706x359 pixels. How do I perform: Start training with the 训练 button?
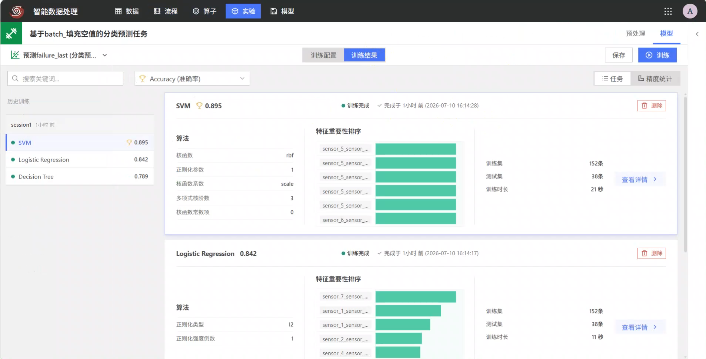coord(657,55)
